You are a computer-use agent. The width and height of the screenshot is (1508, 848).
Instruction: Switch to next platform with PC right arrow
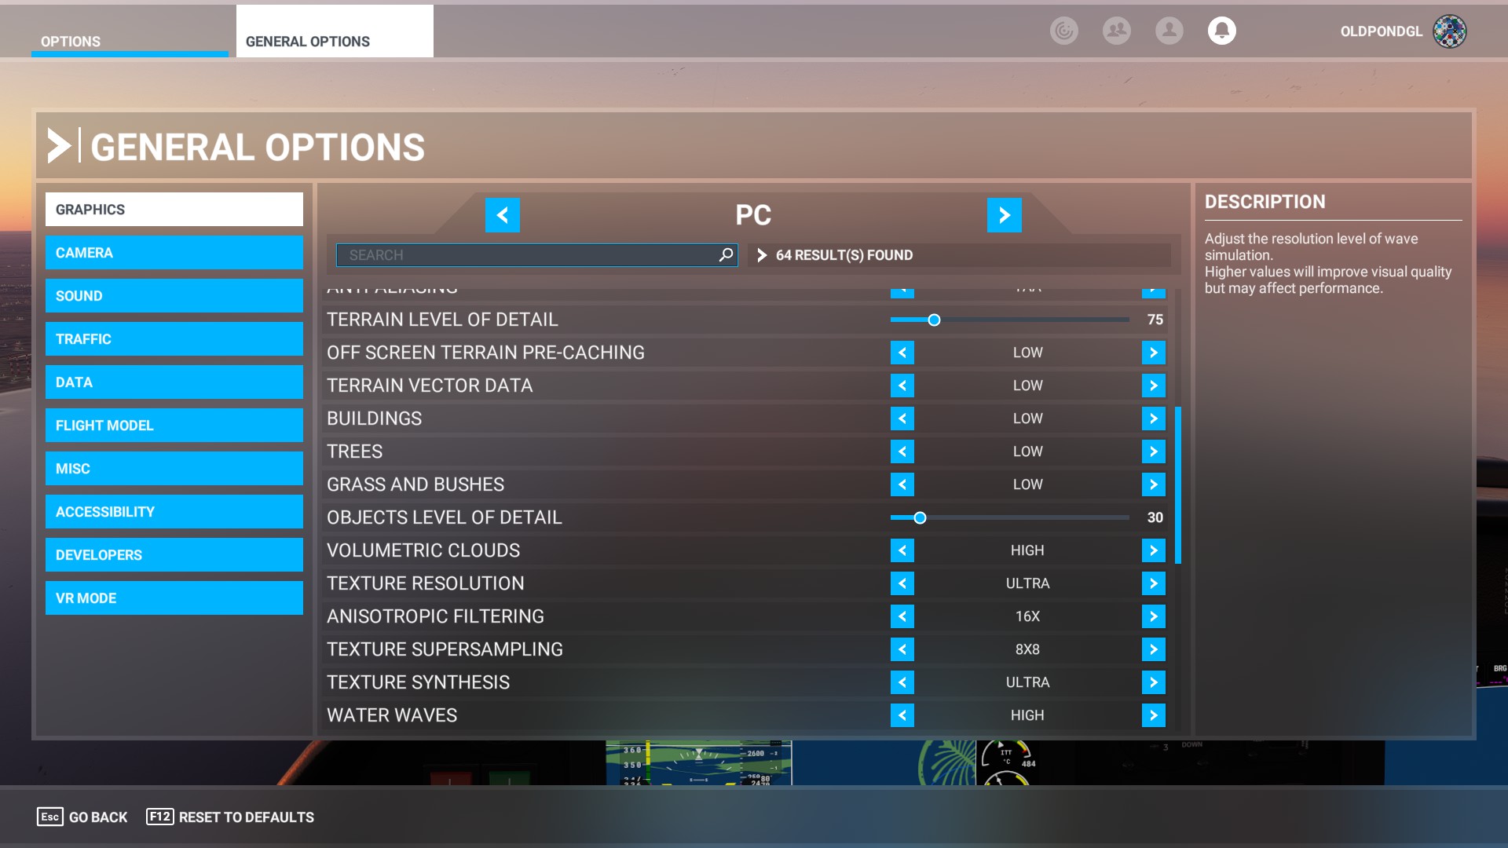(x=1005, y=215)
